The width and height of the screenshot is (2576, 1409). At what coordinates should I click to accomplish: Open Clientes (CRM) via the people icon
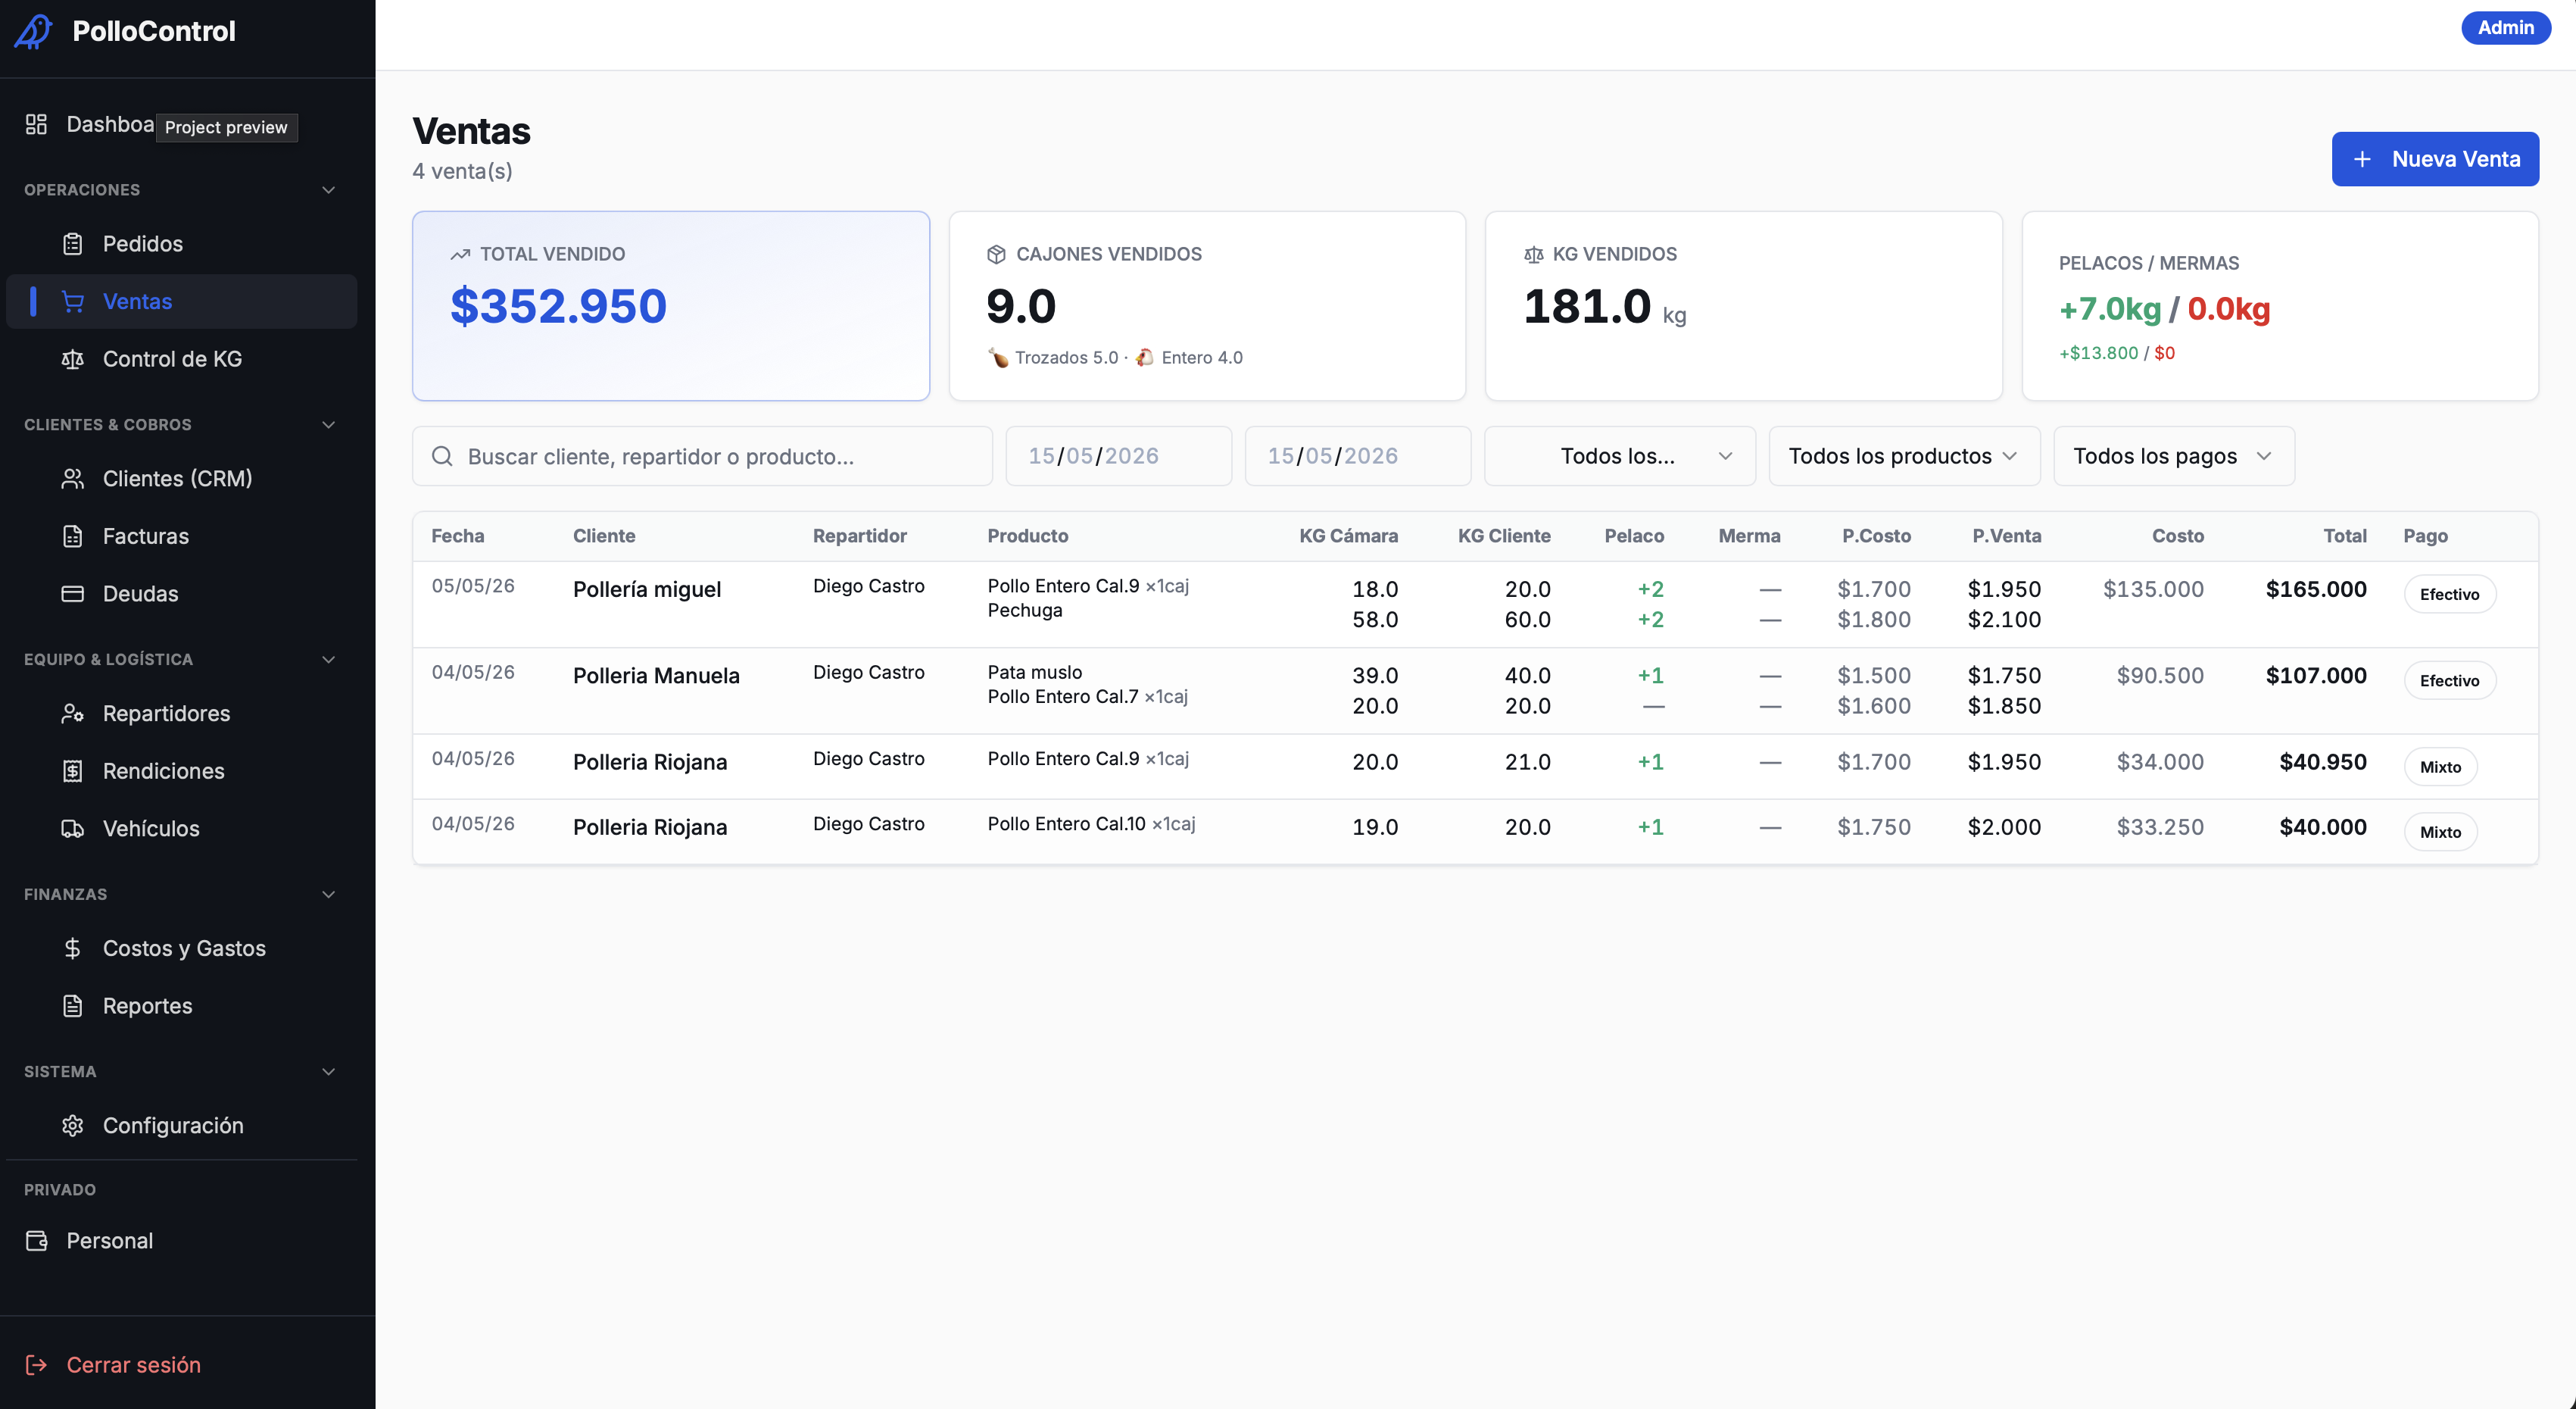tap(73, 480)
